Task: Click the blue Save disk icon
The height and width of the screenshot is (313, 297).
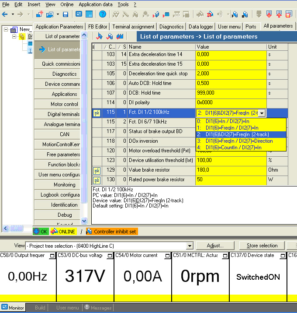Action: tap(66, 14)
